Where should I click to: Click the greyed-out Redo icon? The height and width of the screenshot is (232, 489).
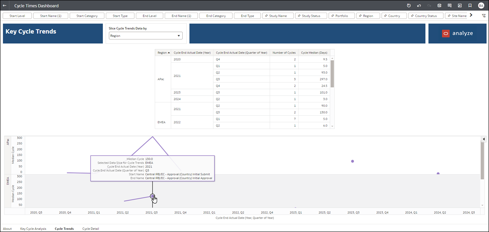click(x=429, y=6)
